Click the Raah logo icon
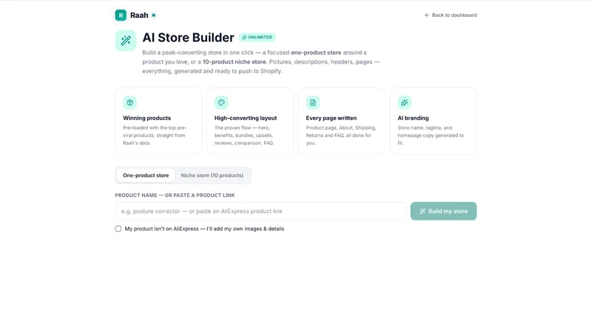 point(121,15)
